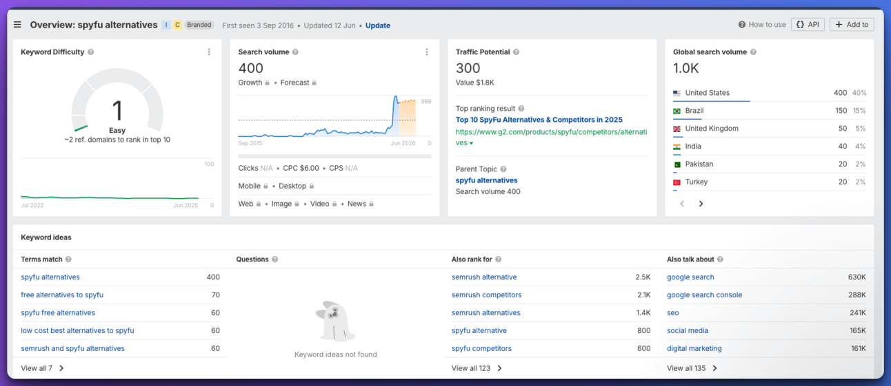Click the lock icon next to Video
891x386 pixels.
pyautogui.click(x=334, y=204)
